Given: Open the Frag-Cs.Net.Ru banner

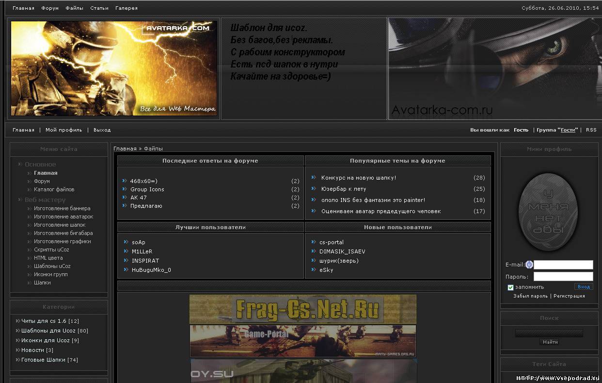Looking at the screenshot, I should tap(303, 309).
